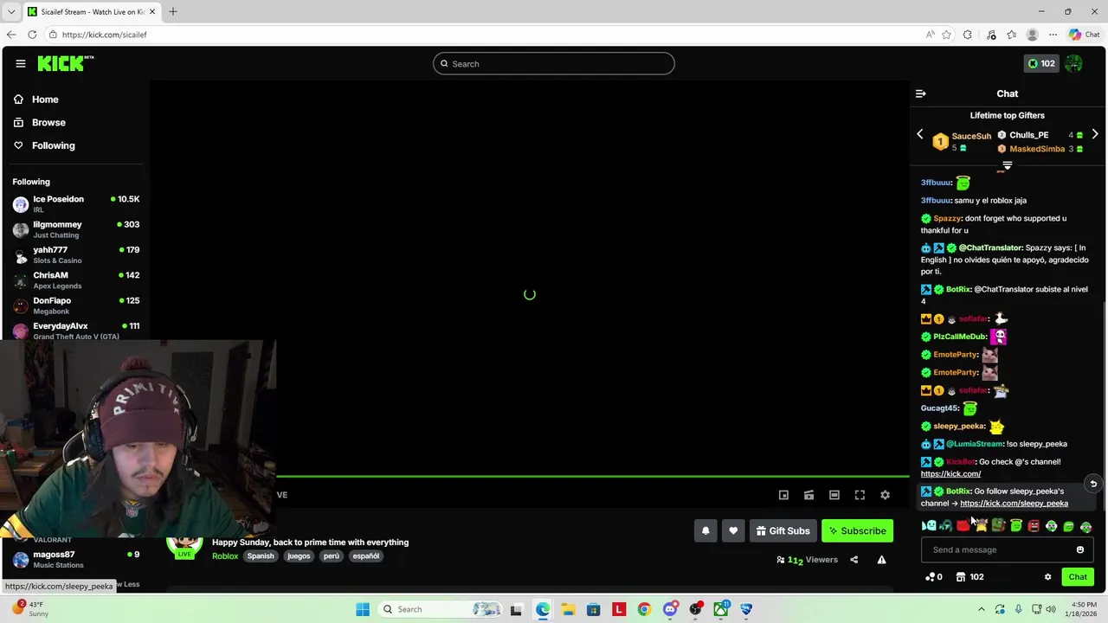View channel points icon showing 0
The height and width of the screenshot is (623, 1108).
coord(934,577)
